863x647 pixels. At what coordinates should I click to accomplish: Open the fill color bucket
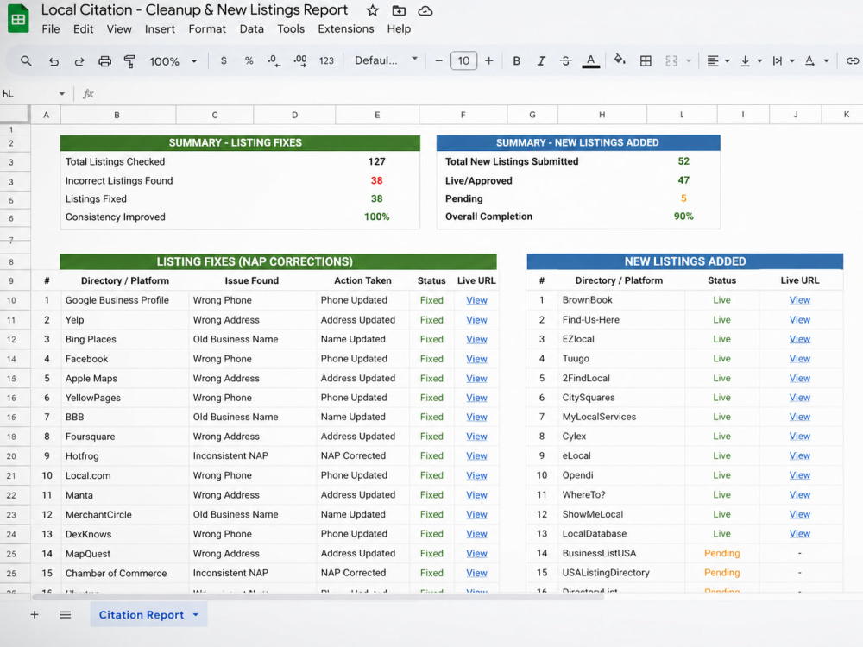(620, 60)
